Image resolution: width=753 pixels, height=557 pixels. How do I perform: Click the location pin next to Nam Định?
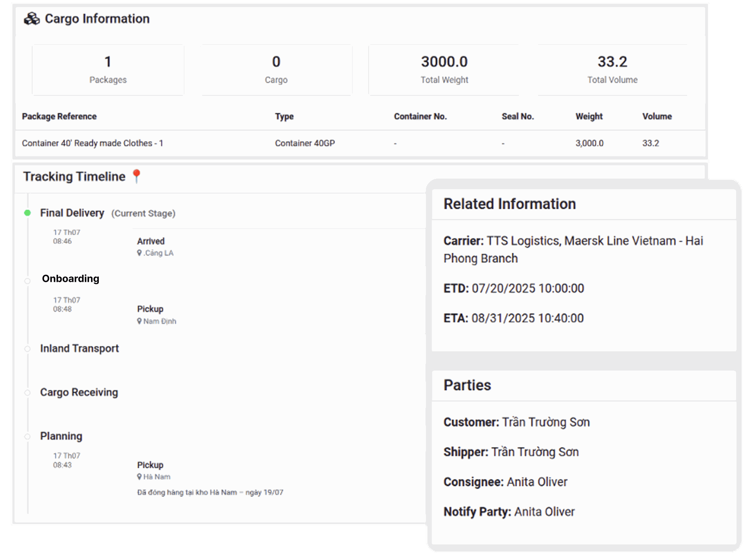(x=139, y=321)
